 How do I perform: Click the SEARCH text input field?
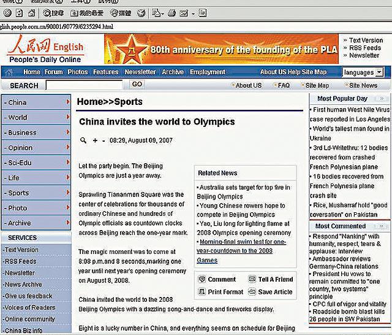[x=85, y=85]
